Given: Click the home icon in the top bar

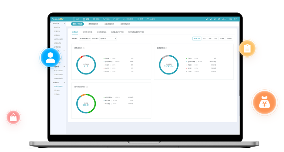Looking at the screenshot, I should 206,19.
